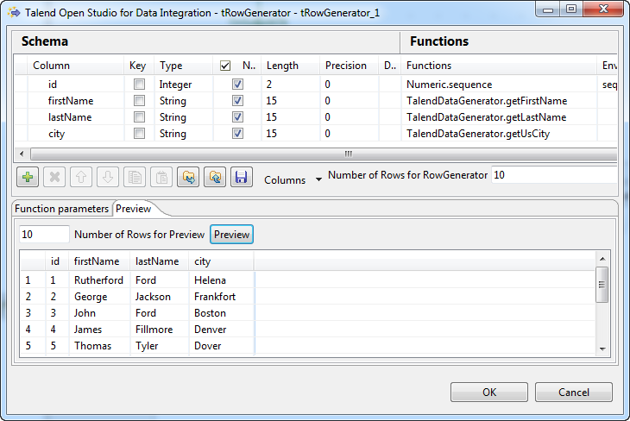
Task: Click the export schema folder icon
Action: coord(214,177)
